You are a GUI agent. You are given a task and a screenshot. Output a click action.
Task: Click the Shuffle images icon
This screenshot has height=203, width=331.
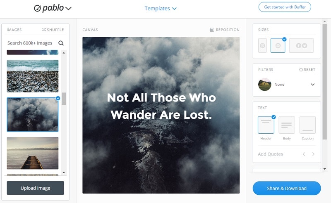44,30
